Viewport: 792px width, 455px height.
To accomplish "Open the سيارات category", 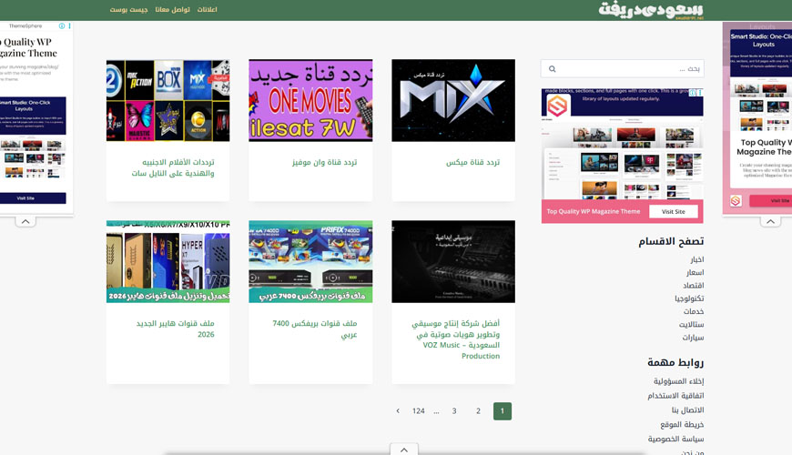I will click(x=693, y=338).
